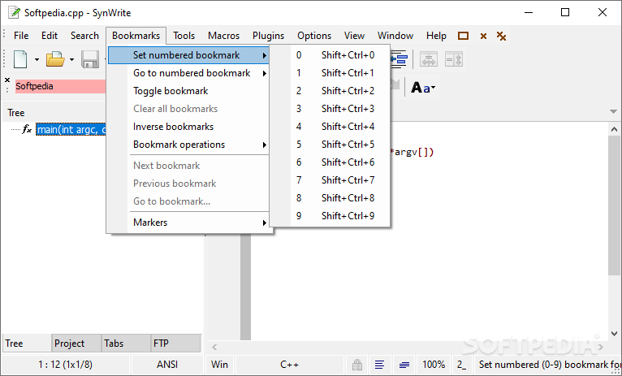The width and height of the screenshot is (622, 376).
Task: Click the ANSI encoding status field
Action: [x=167, y=364]
